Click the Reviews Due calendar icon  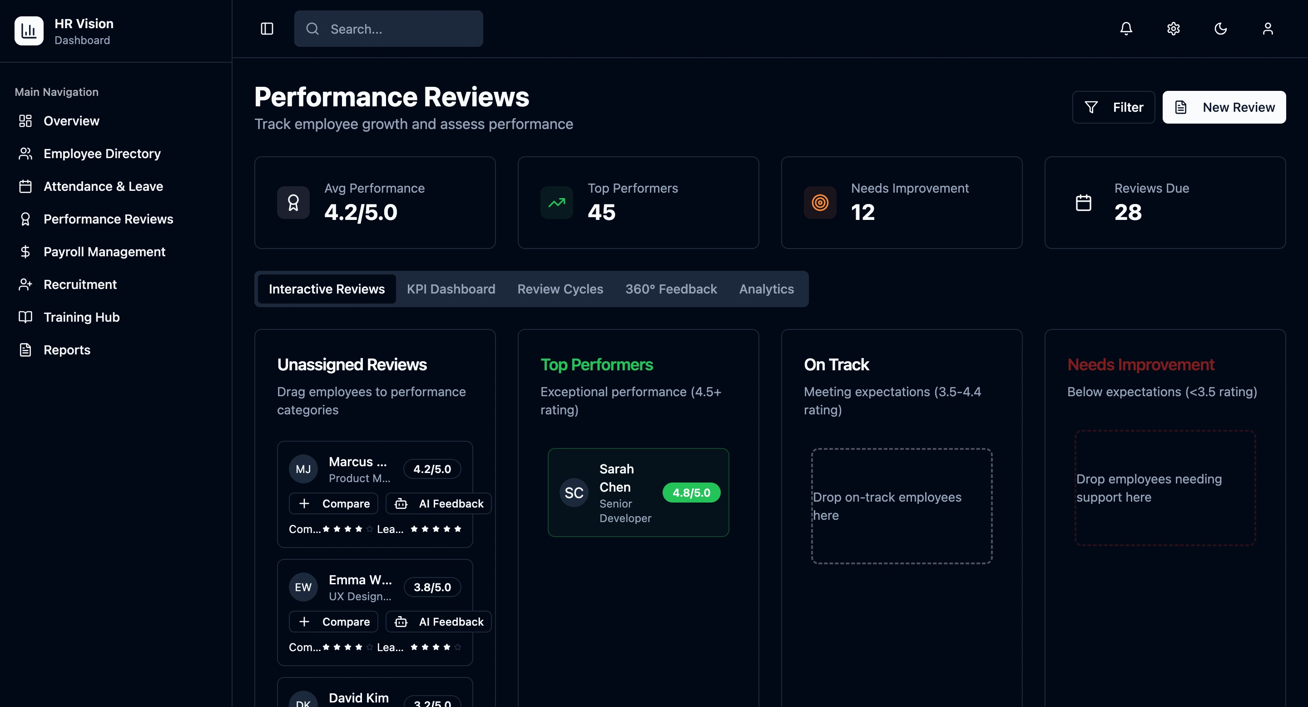(1083, 203)
